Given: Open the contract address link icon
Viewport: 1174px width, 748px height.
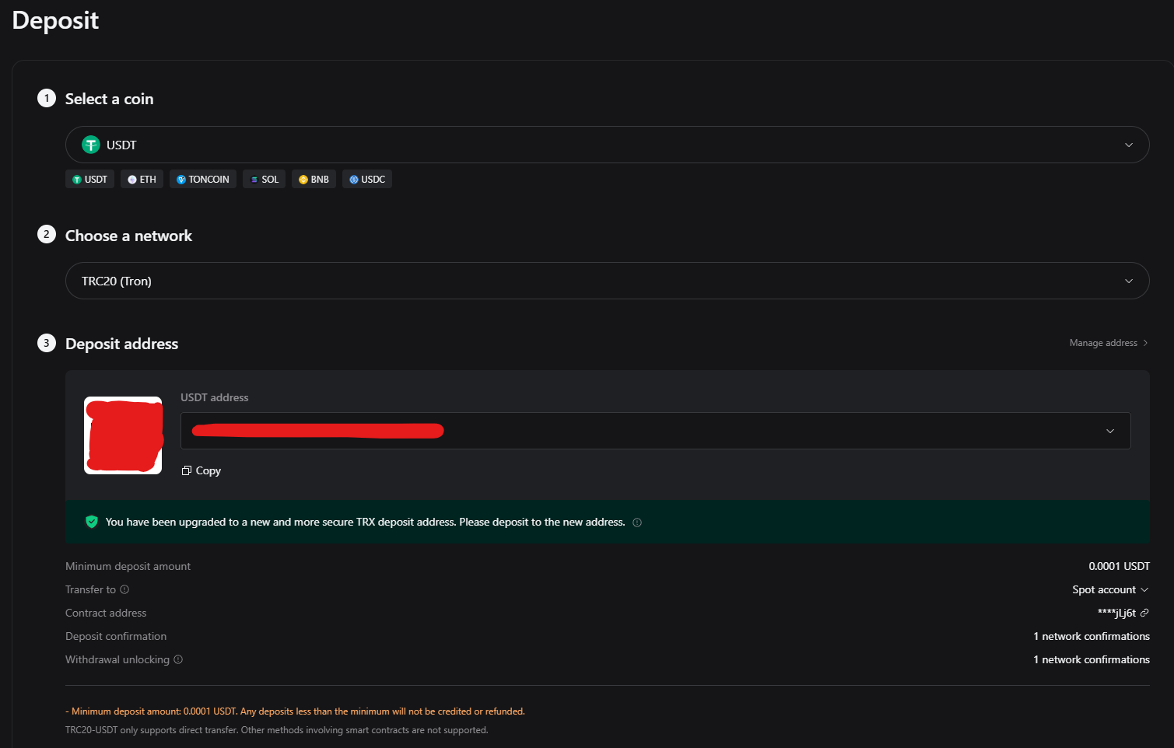Looking at the screenshot, I should [x=1144, y=613].
